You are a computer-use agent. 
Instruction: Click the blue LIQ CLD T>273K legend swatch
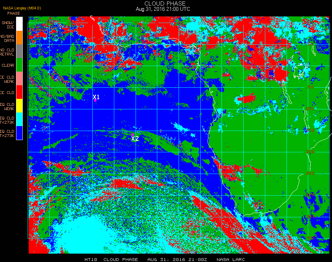click(19, 133)
